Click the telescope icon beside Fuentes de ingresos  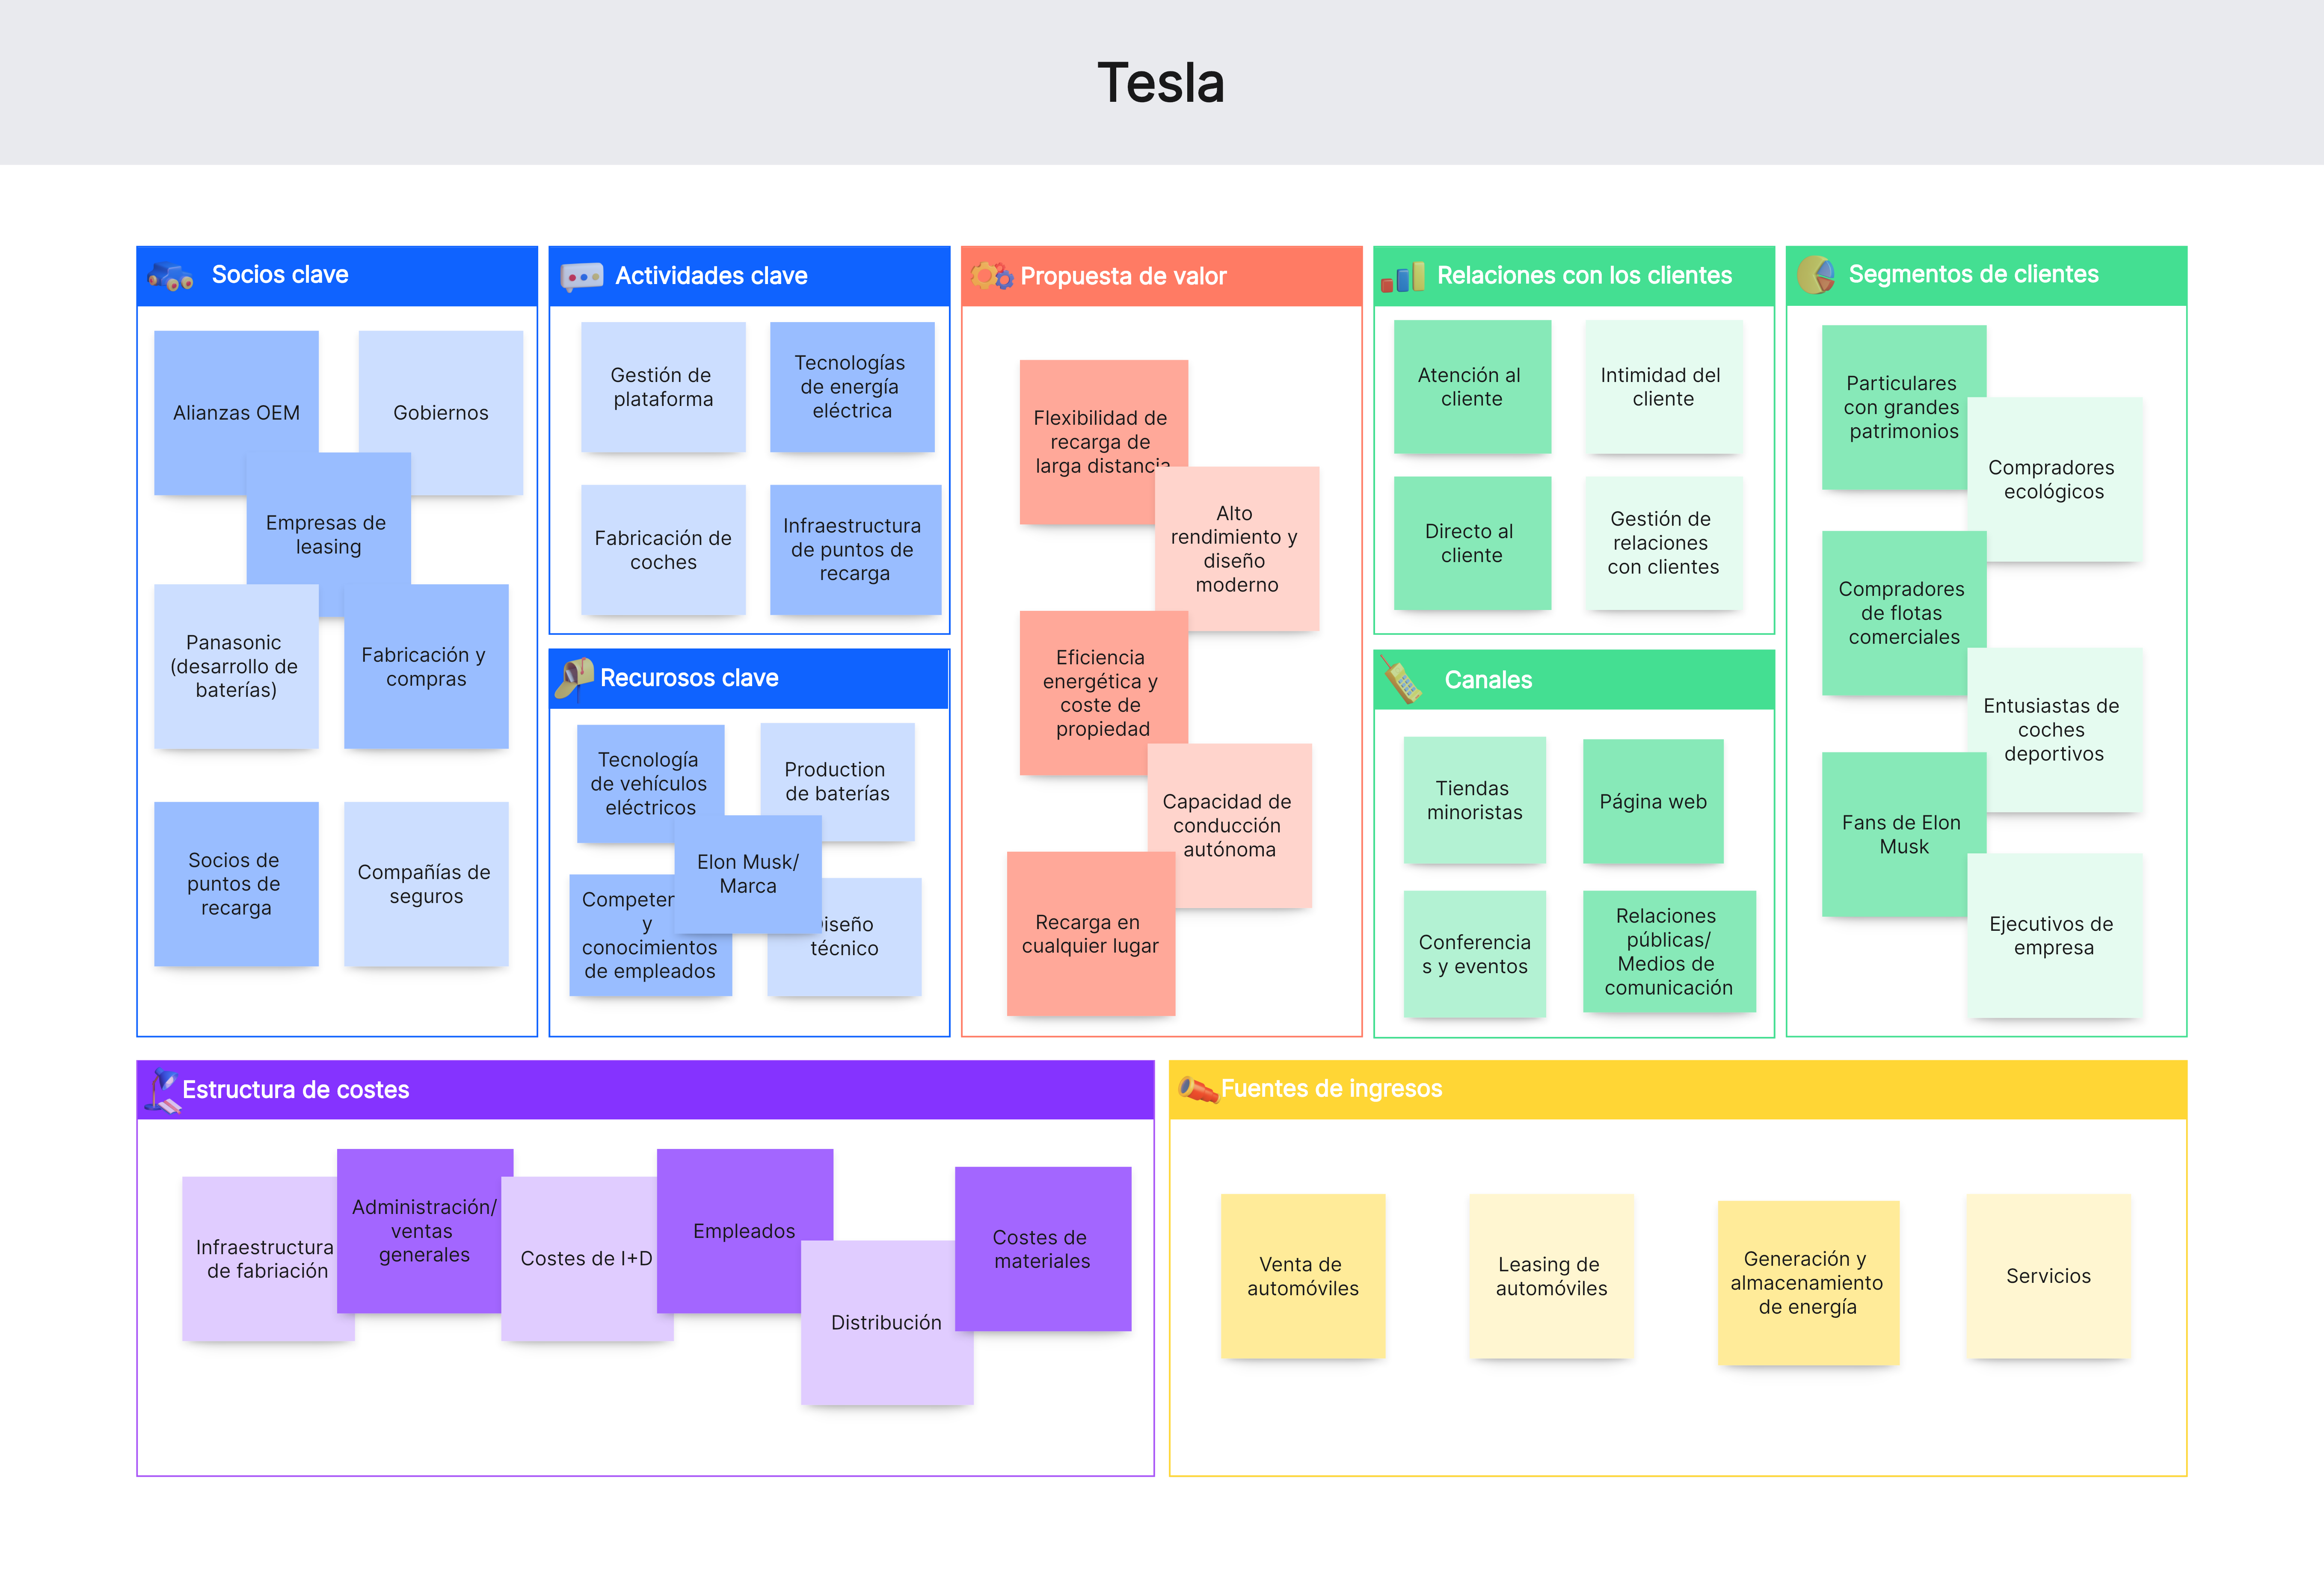(x=1198, y=1089)
